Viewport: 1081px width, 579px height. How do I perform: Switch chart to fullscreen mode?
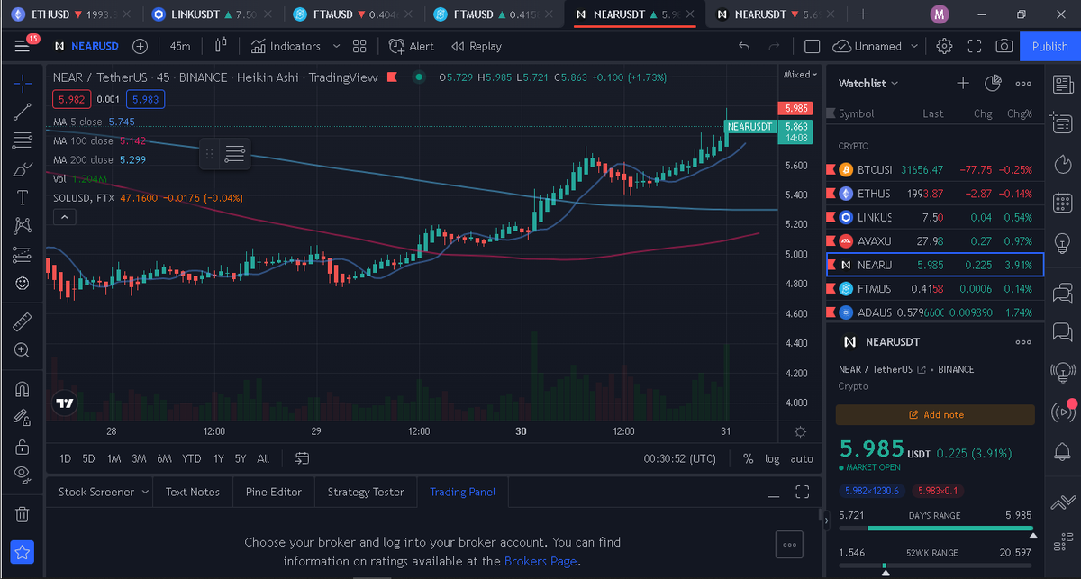point(975,46)
